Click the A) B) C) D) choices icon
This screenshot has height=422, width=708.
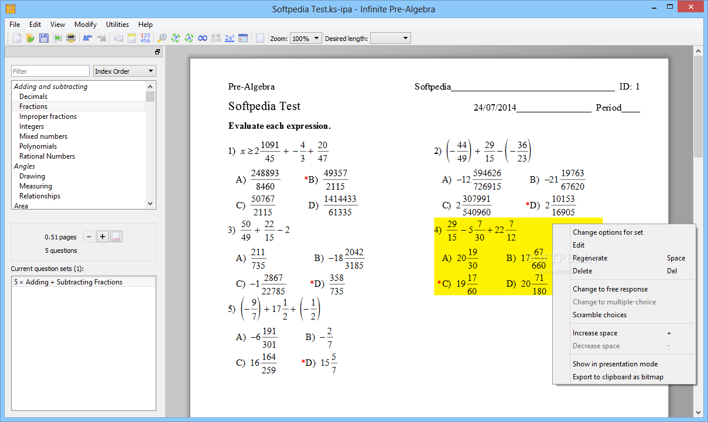[x=216, y=38]
